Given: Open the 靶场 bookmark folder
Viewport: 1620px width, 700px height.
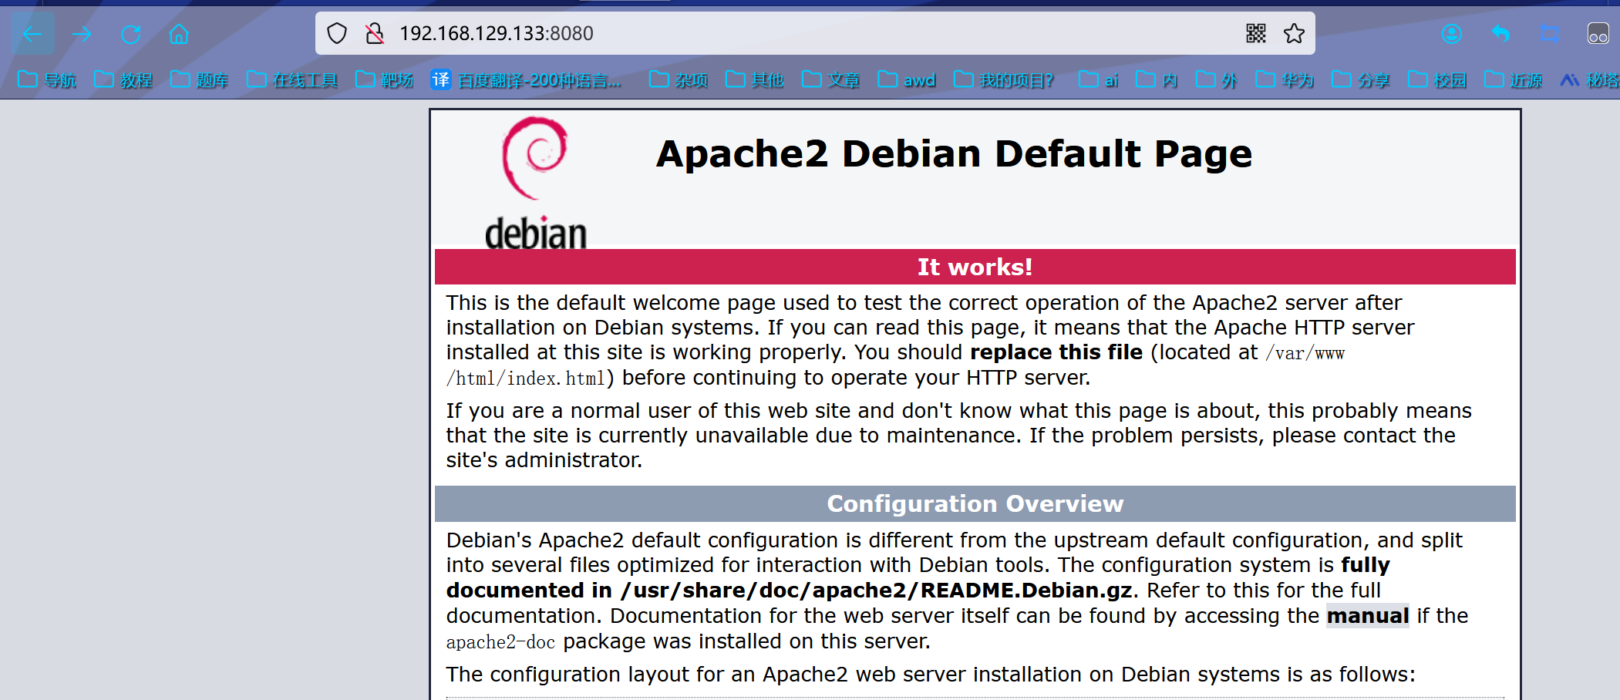Looking at the screenshot, I should tap(385, 79).
